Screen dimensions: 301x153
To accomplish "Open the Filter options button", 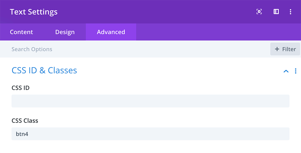I will (x=285, y=49).
